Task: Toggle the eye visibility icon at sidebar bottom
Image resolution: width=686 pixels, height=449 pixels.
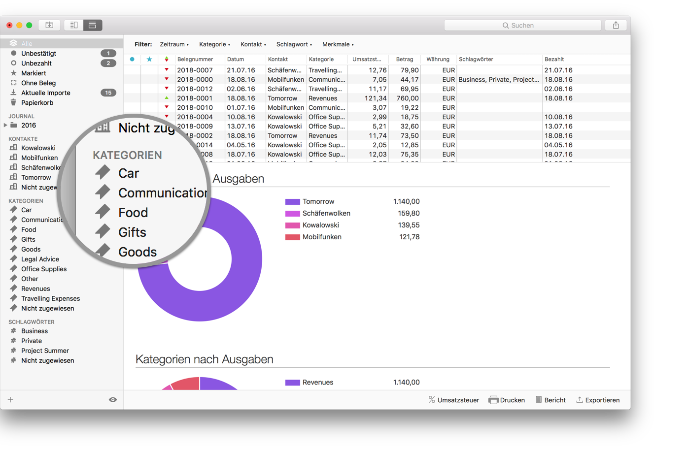Action: point(113,399)
